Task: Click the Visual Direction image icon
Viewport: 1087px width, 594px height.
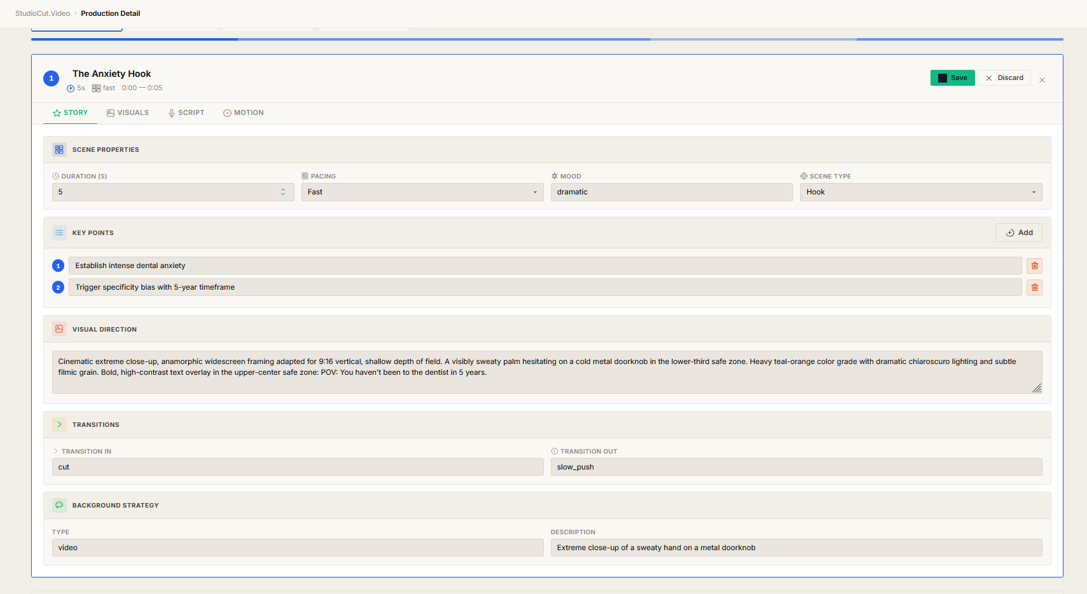Action: click(59, 329)
